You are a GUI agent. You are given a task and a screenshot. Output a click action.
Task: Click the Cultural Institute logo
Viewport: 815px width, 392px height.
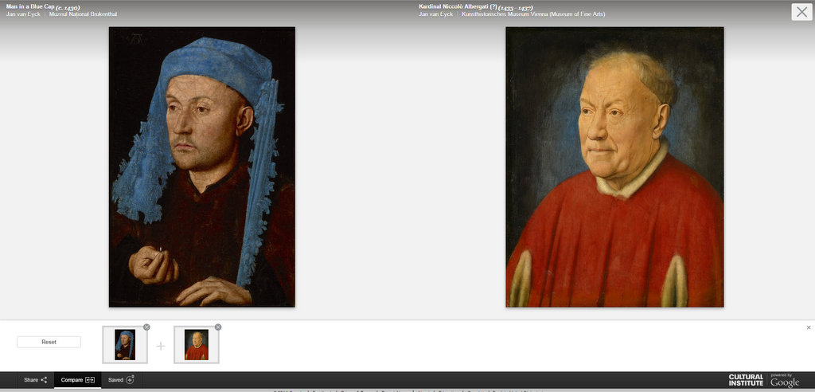click(x=746, y=380)
